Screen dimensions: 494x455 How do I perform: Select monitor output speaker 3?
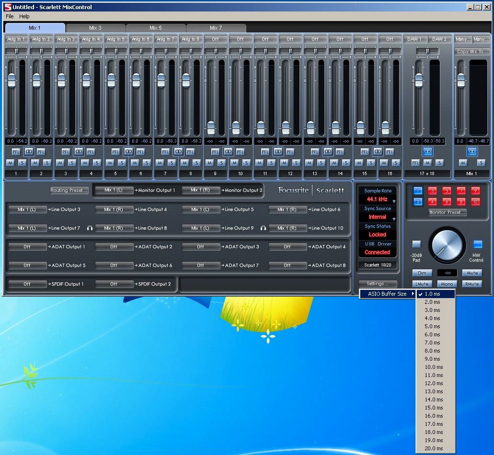(433, 191)
